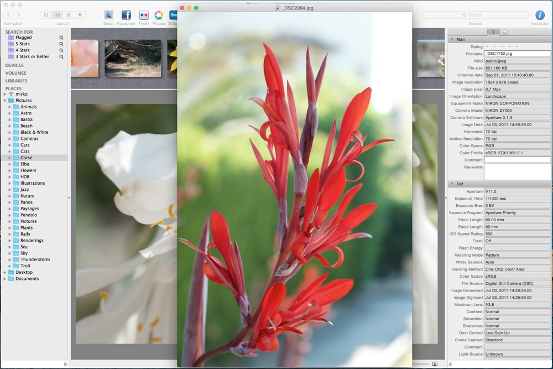The image size is (553, 369).
Task: Click the search magnifier next to Flagged
Action: (x=61, y=38)
